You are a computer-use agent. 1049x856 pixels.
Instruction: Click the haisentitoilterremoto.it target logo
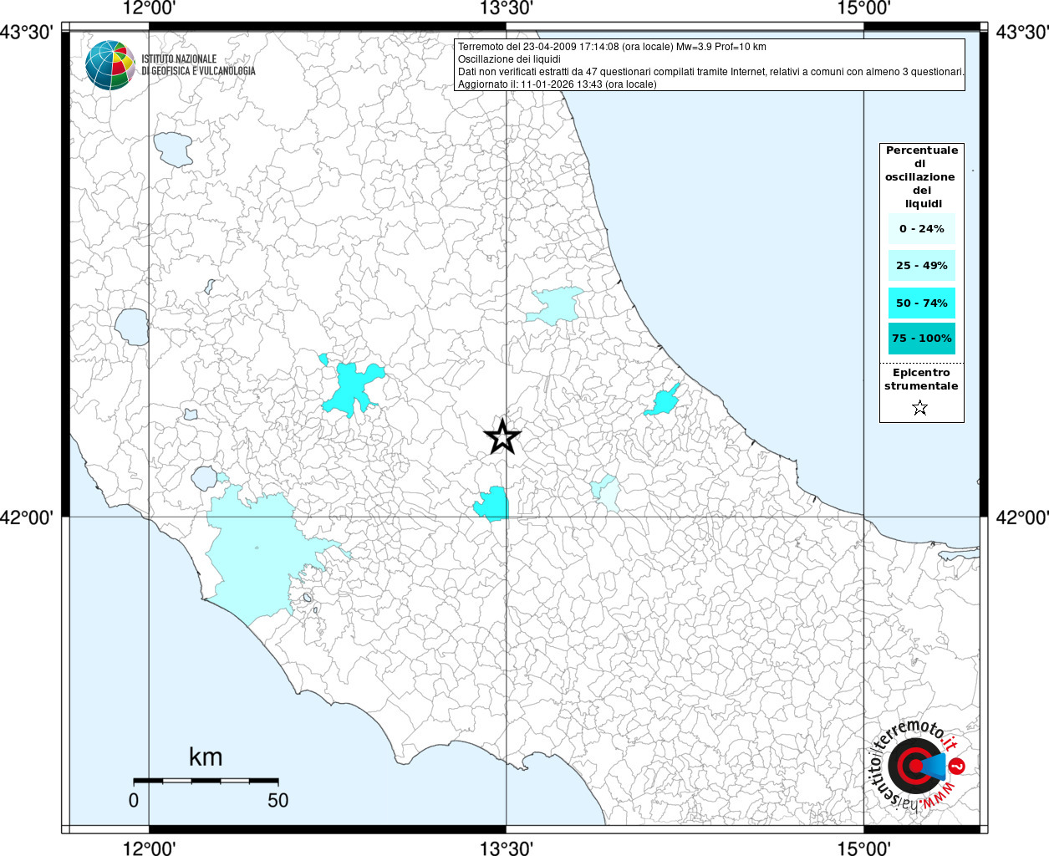click(916, 766)
